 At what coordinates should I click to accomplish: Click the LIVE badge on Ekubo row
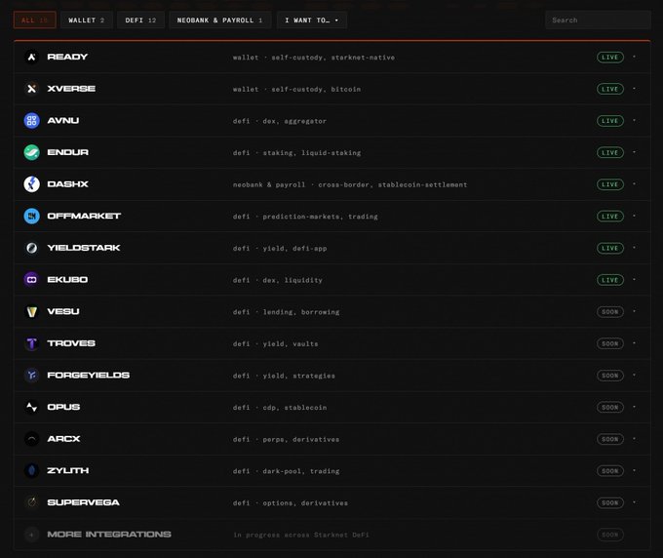tap(609, 280)
